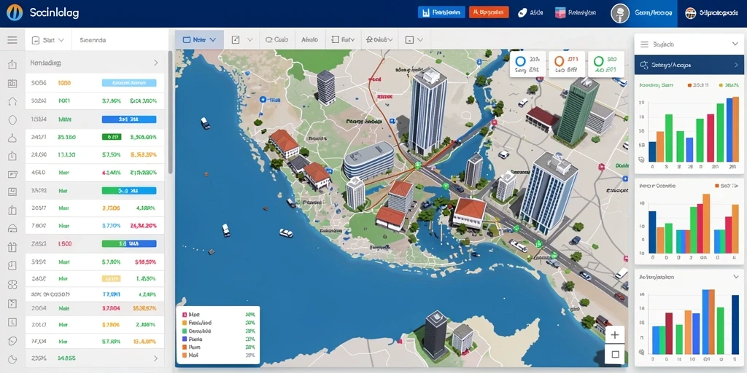This screenshot has width=747, height=373.
Task: Click the plus zoom button on the map
Action: click(x=614, y=335)
